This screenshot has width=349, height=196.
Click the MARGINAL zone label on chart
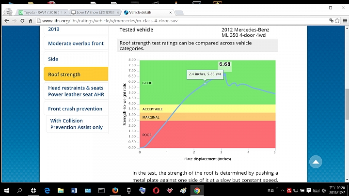[x=151, y=117]
